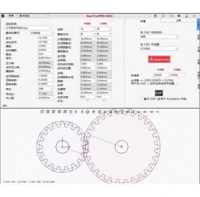
Task: Open the 直/斜齿轮 gear type dropdown
Action: tap(34, 16)
